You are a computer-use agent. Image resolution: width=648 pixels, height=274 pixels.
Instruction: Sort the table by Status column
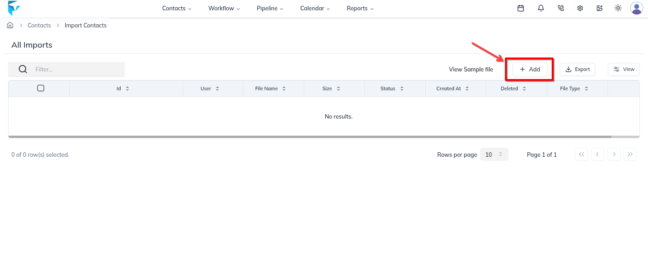tap(391, 88)
